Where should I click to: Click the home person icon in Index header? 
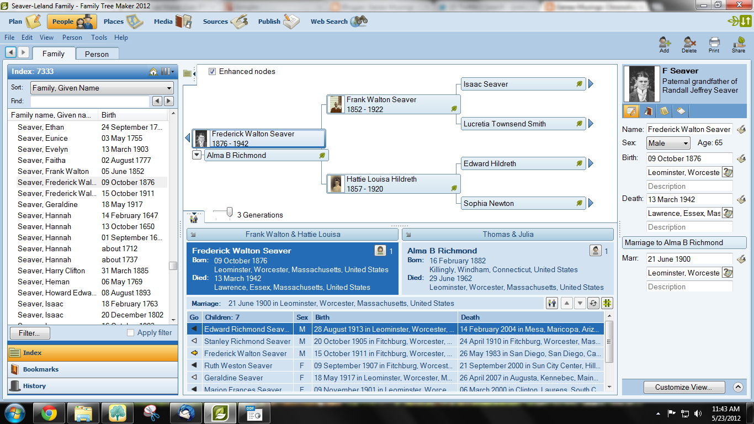153,72
